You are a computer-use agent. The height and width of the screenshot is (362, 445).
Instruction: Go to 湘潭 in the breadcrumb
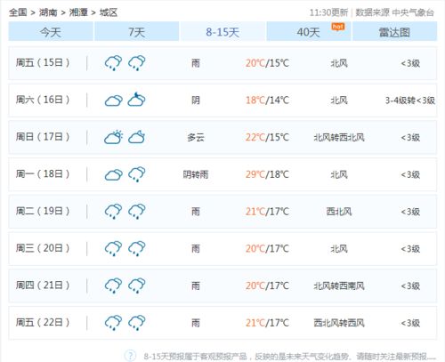(x=78, y=12)
